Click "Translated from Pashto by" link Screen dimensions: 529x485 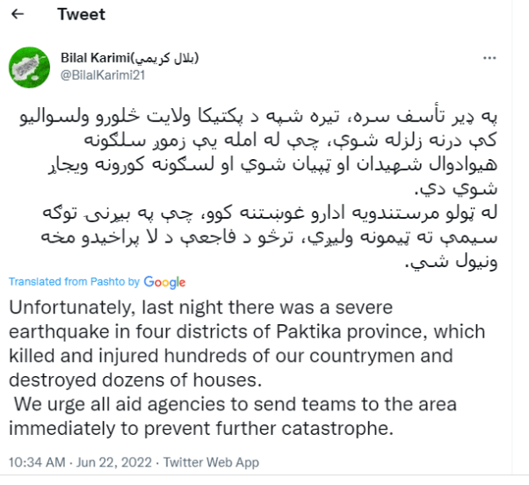pos(74,282)
